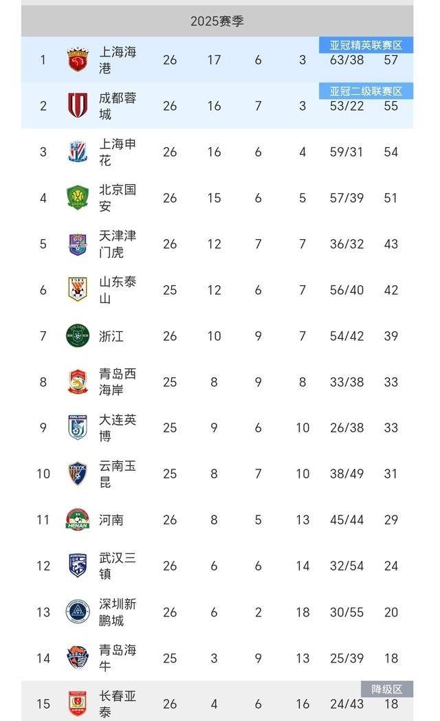Screen dimensions: 440x721
Task: Click the 降级区 relegation zone label
Action: (x=387, y=689)
